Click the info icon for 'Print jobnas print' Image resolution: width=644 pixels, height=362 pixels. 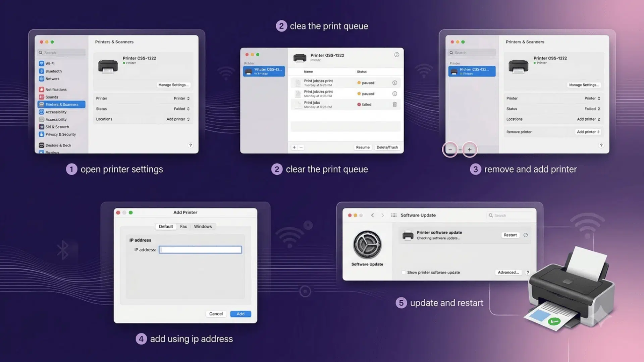[x=395, y=83]
